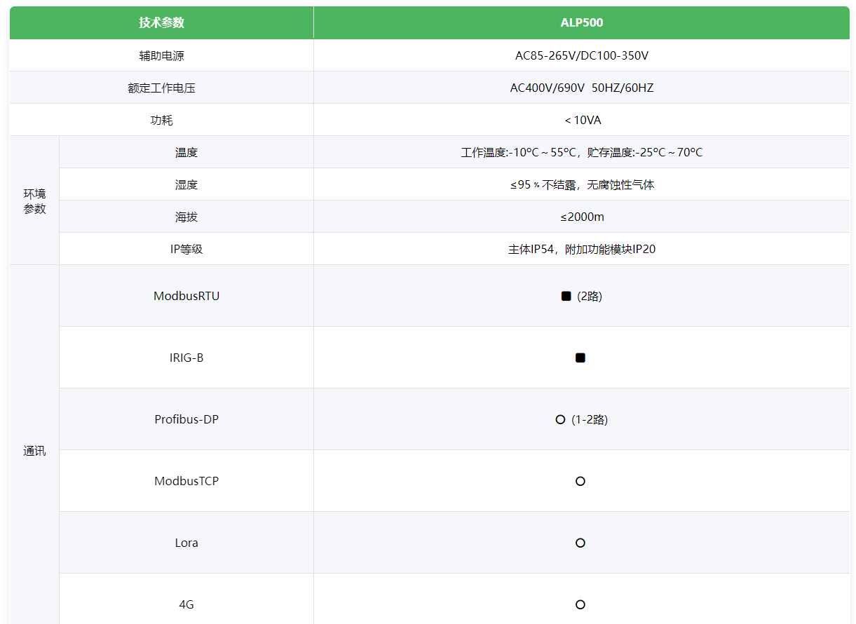856x624 pixels.
Task: Click the hollow circle in the Lora row
Action: 580,543
